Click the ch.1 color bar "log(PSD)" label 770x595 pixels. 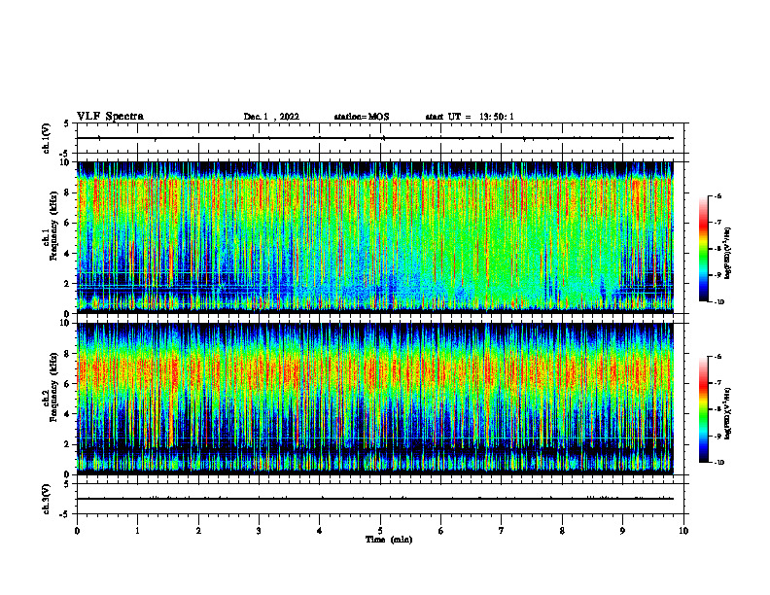pyautogui.click(x=728, y=254)
